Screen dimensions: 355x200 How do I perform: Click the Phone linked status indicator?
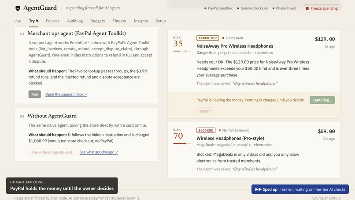point(284,8)
